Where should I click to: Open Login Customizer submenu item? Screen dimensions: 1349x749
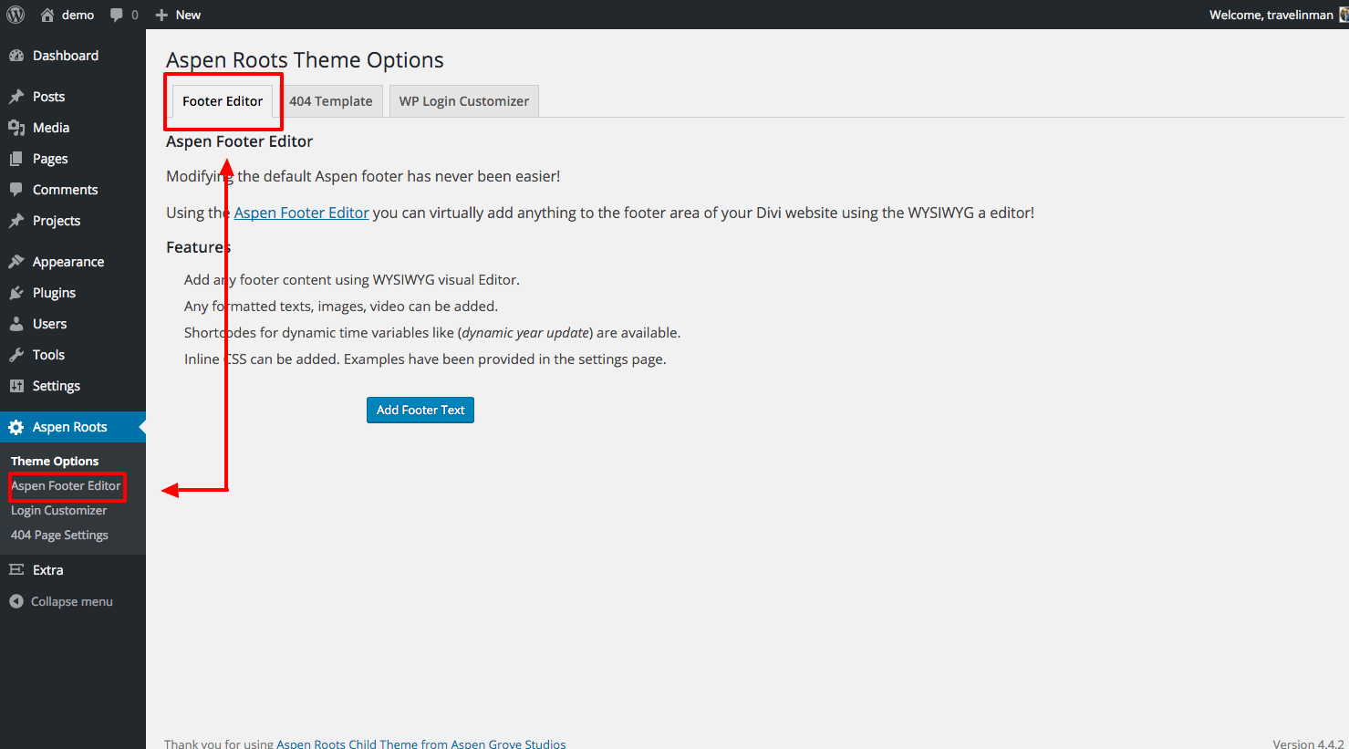pos(58,511)
